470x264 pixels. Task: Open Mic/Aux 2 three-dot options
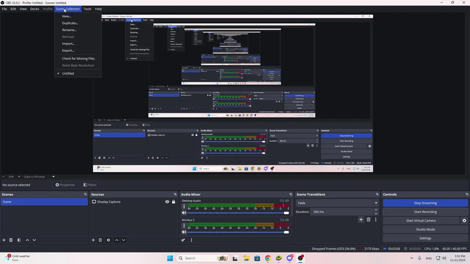184,226
